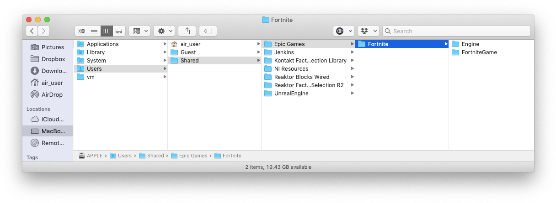Switch to gallery view
This screenshot has width=556, height=203.
119,31
